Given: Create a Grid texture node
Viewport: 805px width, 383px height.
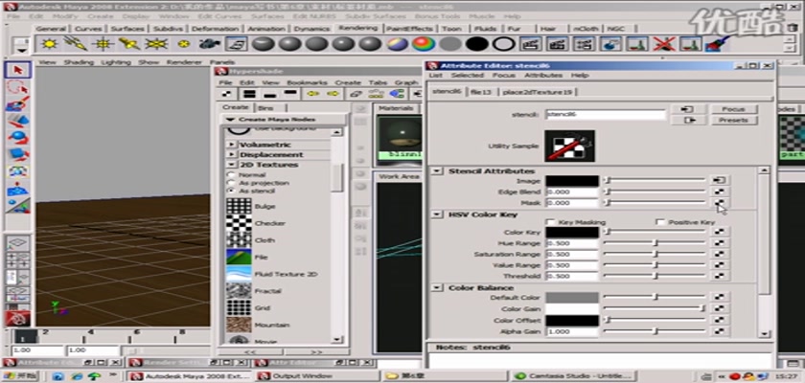Looking at the screenshot, I should 239,307.
